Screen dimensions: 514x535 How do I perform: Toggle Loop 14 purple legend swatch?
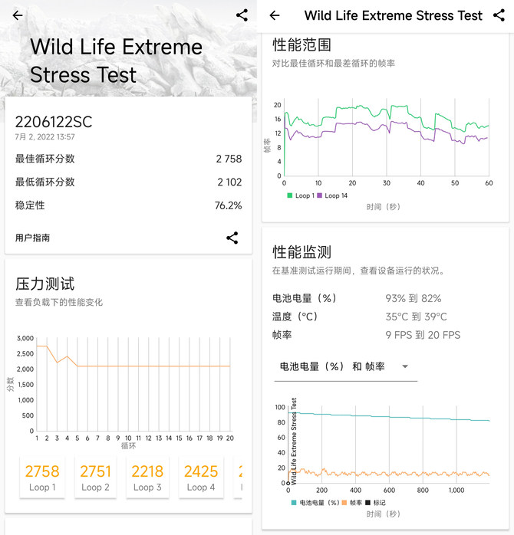(320, 195)
